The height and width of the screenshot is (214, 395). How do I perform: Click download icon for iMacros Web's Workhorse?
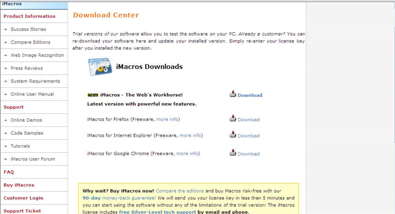pos(233,94)
